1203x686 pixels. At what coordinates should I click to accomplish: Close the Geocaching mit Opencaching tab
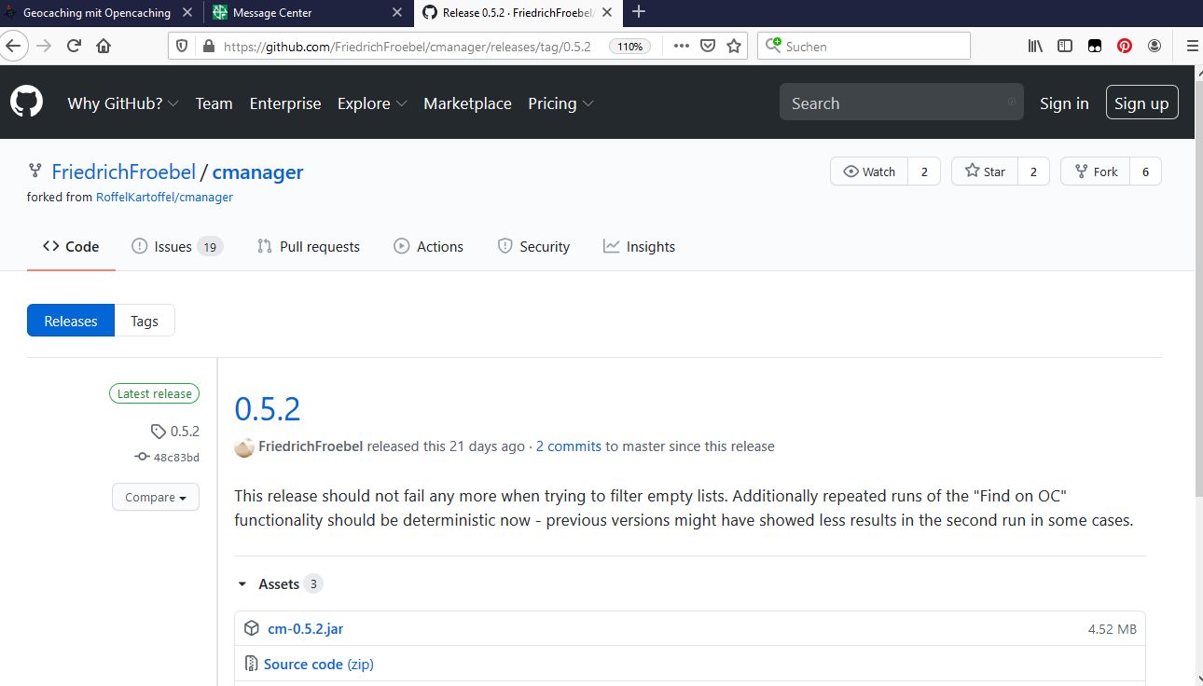pyautogui.click(x=187, y=13)
